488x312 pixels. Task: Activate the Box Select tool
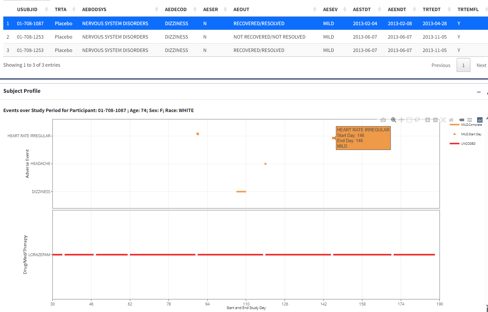(409, 120)
